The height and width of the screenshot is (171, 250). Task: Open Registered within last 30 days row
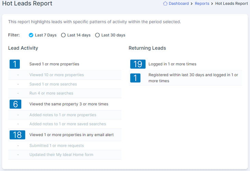tap(185, 78)
